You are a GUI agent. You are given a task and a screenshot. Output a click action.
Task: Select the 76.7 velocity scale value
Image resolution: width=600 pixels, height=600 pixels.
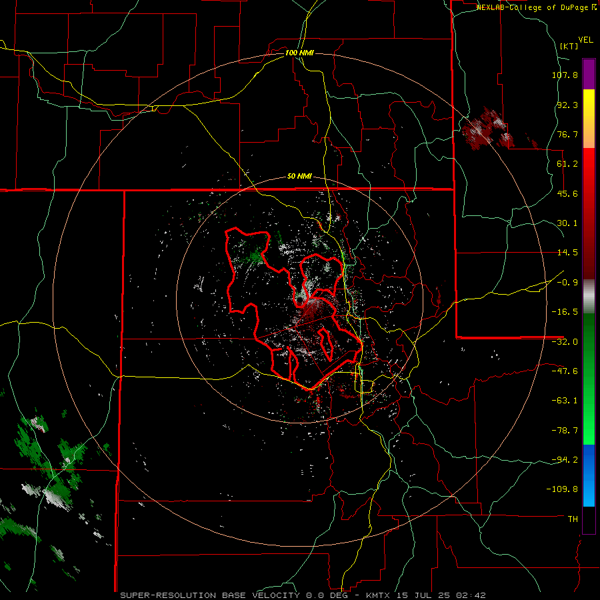567,134
